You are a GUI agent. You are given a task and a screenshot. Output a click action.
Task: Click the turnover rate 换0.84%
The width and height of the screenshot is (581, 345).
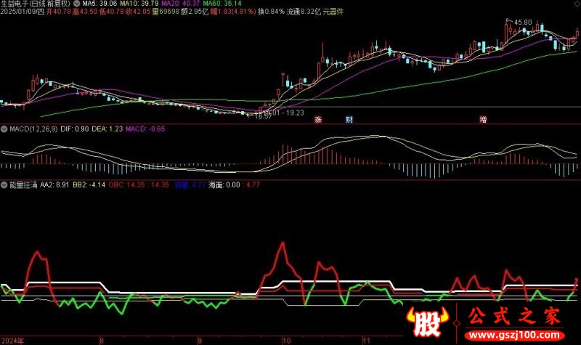pos(271,12)
